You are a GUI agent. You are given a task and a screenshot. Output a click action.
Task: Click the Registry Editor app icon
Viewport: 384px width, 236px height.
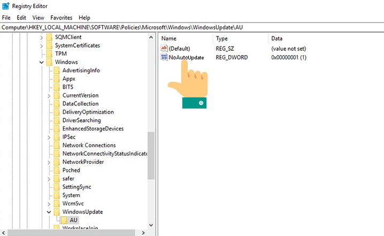point(6,6)
